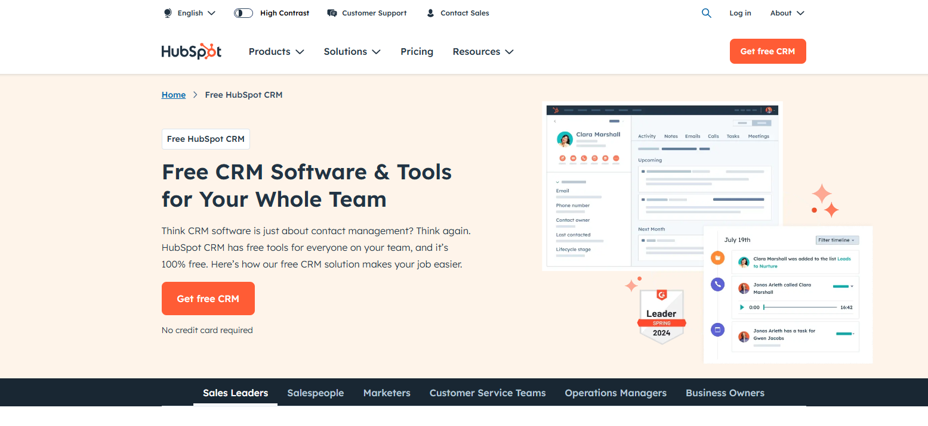Click the Get free CRM button
This screenshot has width=928, height=426.
coord(208,298)
